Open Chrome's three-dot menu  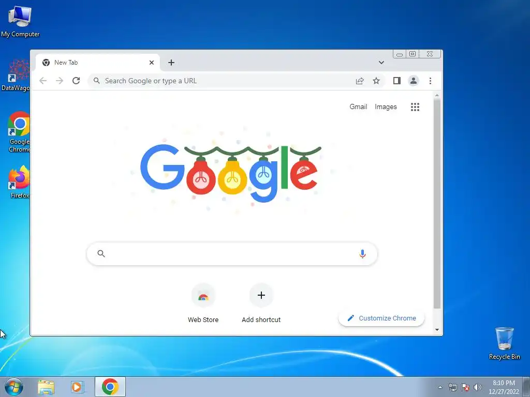(430, 81)
